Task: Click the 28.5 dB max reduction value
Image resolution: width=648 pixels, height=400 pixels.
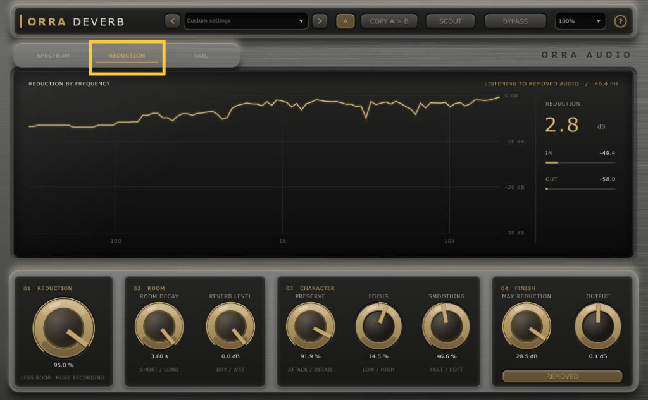Action: click(526, 356)
